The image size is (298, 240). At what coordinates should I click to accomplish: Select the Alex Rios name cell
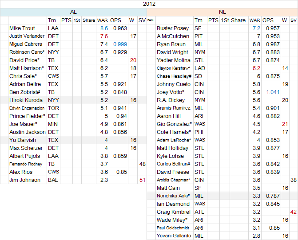click(28, 172)
